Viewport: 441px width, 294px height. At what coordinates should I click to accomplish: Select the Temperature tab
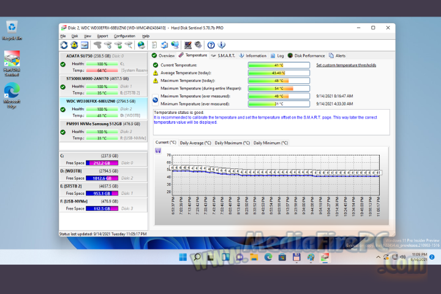coord(193,55)
